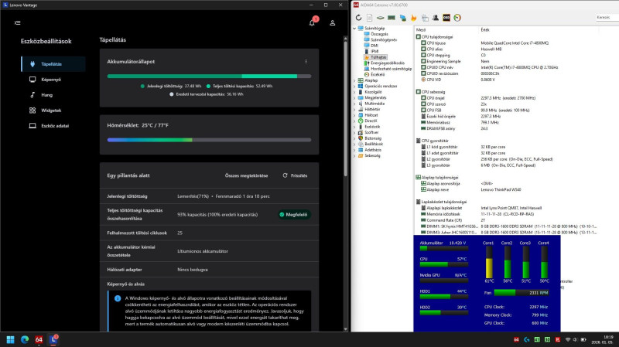The image size is (619, 347).
Task: Expand the Kiszolgáló tree node
Action: (354, 92)
